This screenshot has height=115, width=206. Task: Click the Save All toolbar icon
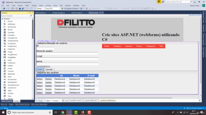tap(23, 9)
